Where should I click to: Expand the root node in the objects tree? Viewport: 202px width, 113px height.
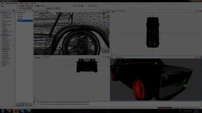coord(16,13)
